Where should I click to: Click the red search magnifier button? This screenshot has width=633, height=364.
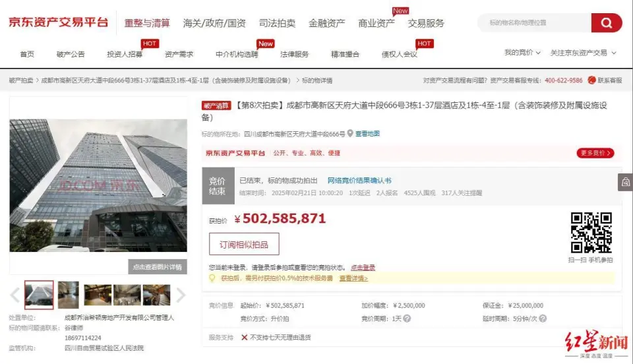tap(606, 23)
